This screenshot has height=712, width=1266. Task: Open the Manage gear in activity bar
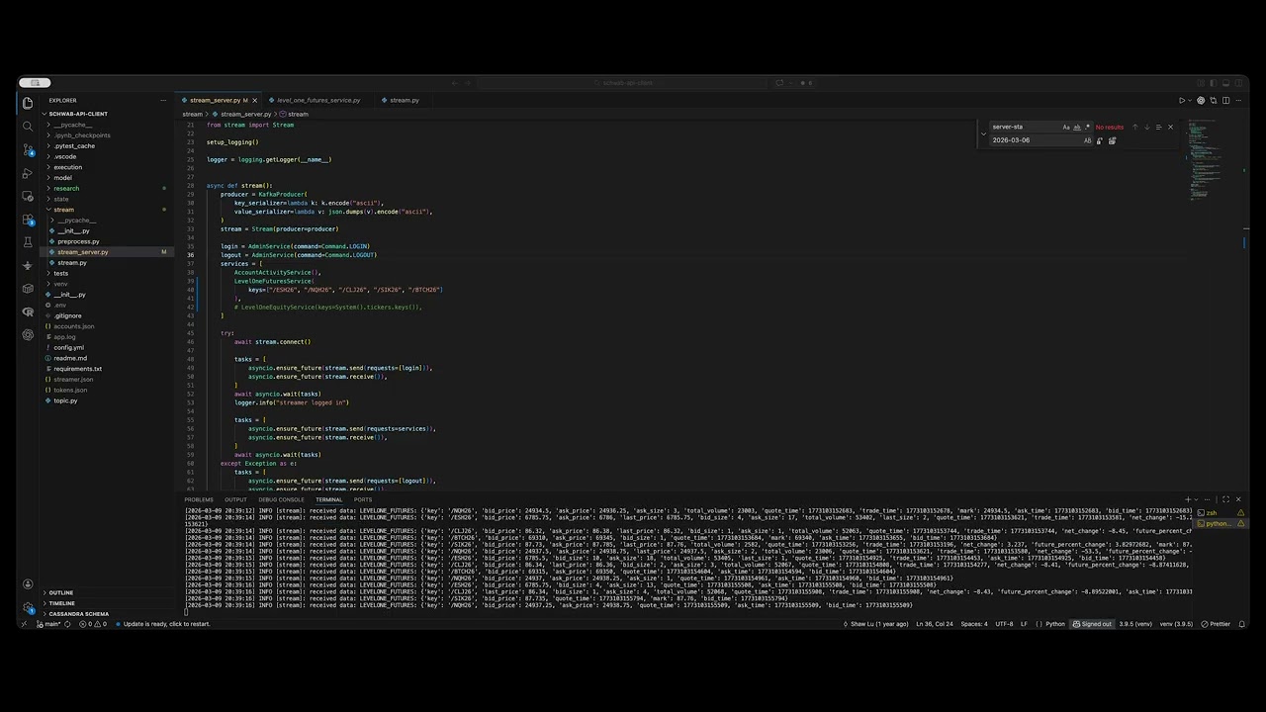pos(28,607)
